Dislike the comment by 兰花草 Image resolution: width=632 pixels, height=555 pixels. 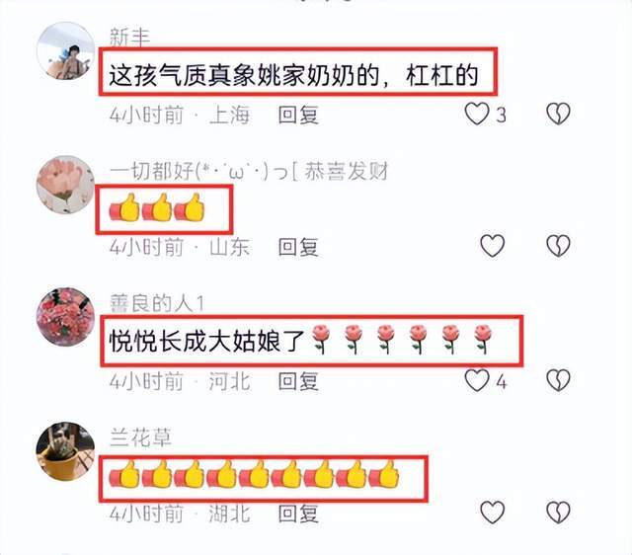pyautogui.click(x=558, y=513)
